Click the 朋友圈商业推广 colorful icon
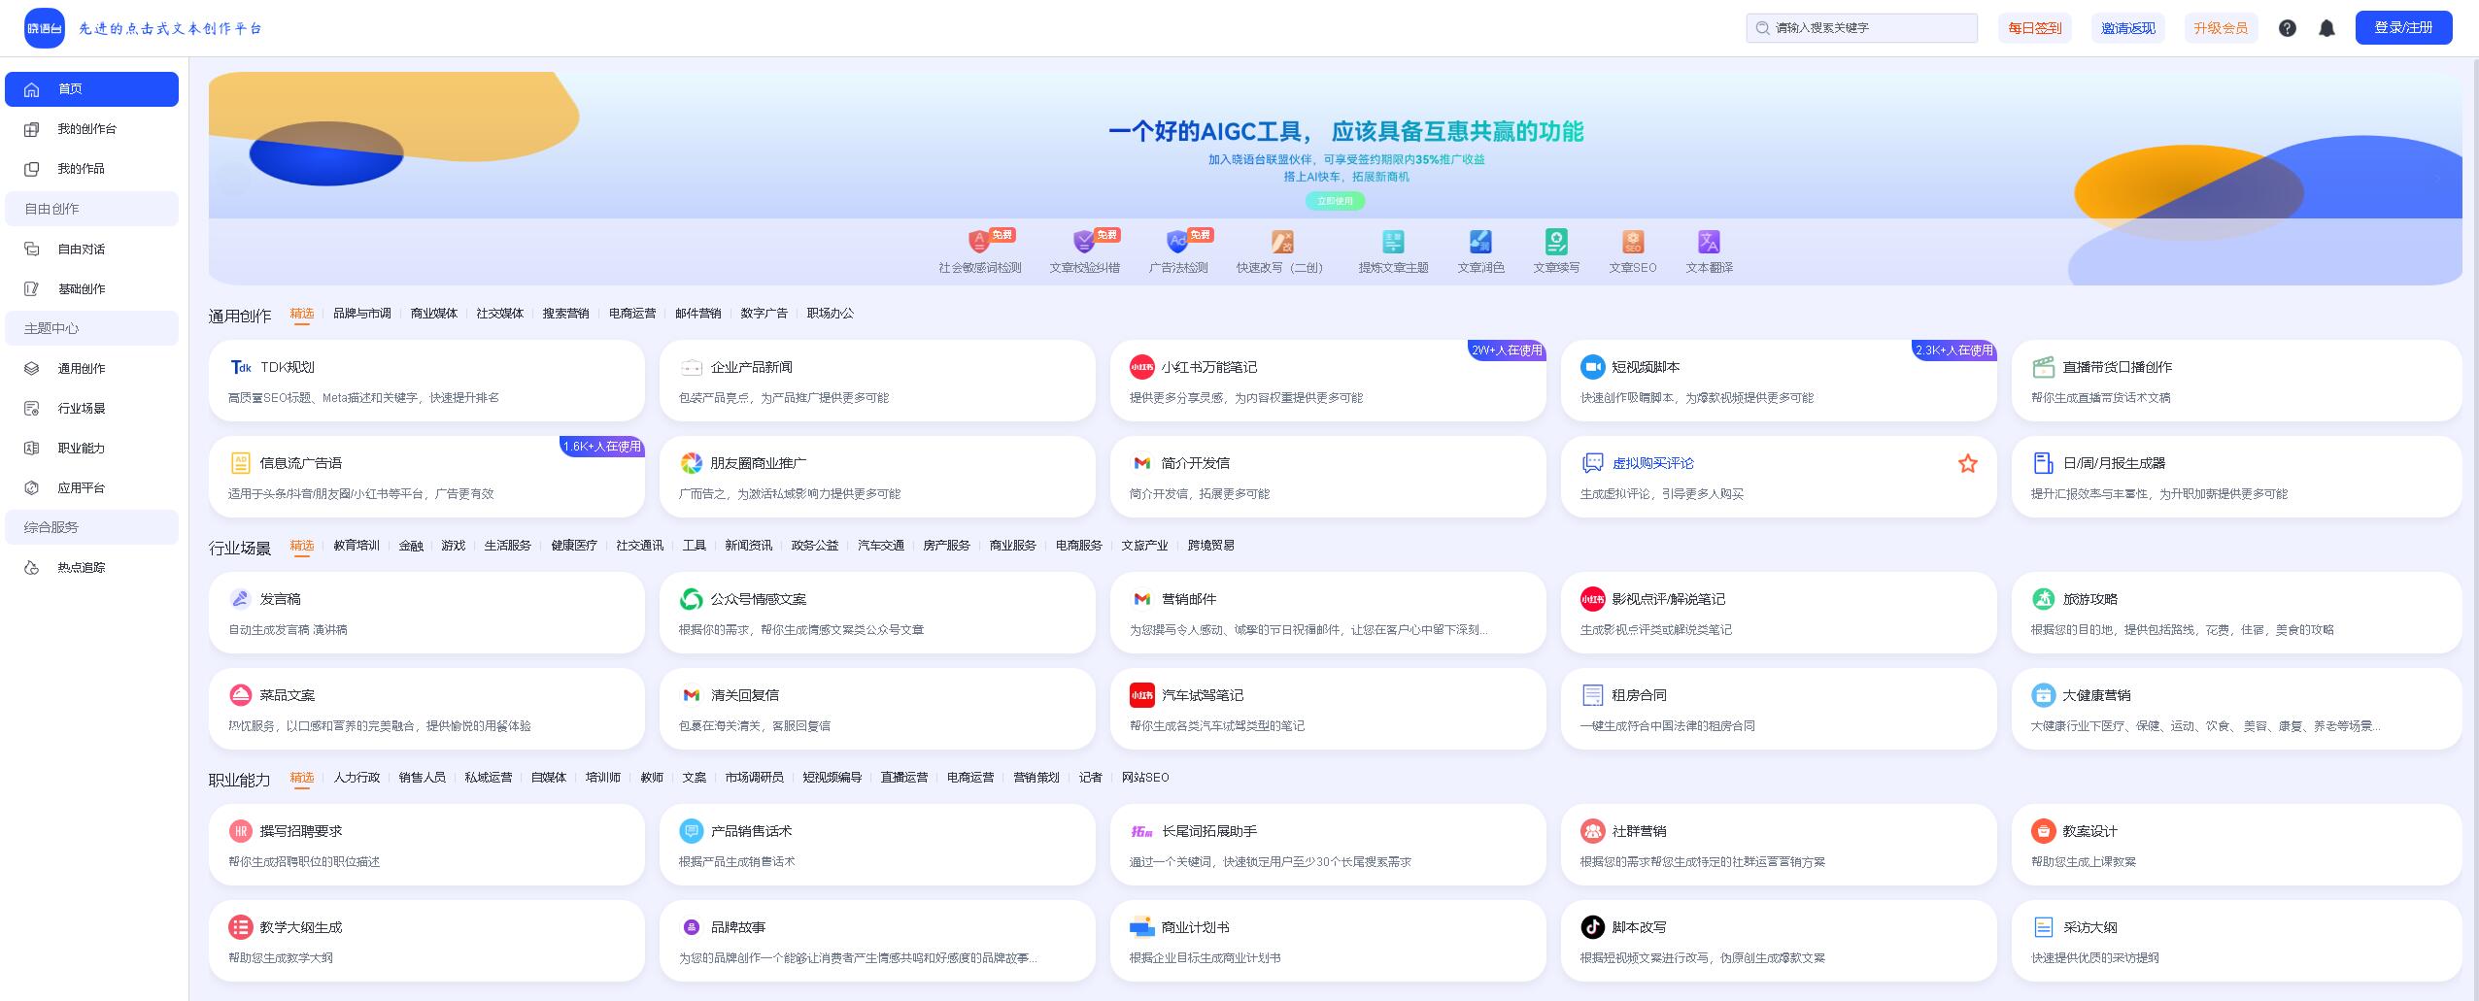Viewport: 2479px width, 1001px height. pyautogui.click(x=691, y=463)
